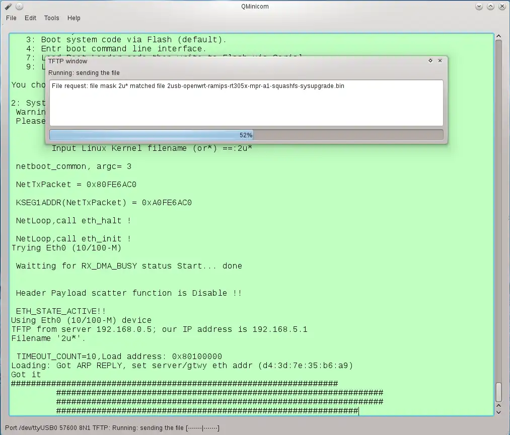Float the TFTP window with diamond icon
This screenshot has height=435, width=510.
430,61
